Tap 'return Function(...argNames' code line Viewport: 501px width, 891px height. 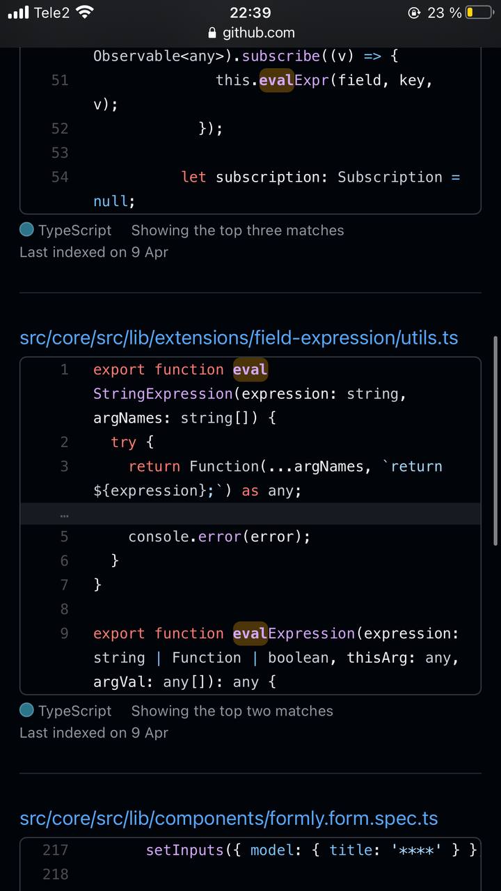click(285, 466)
